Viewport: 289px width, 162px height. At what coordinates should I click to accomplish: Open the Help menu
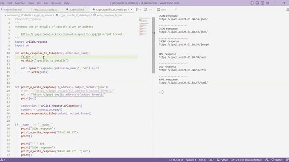(67, 3)
